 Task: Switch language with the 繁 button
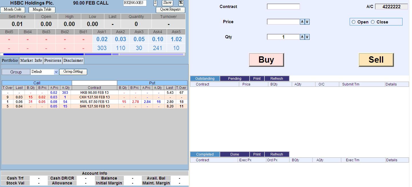tap(181, 3)
